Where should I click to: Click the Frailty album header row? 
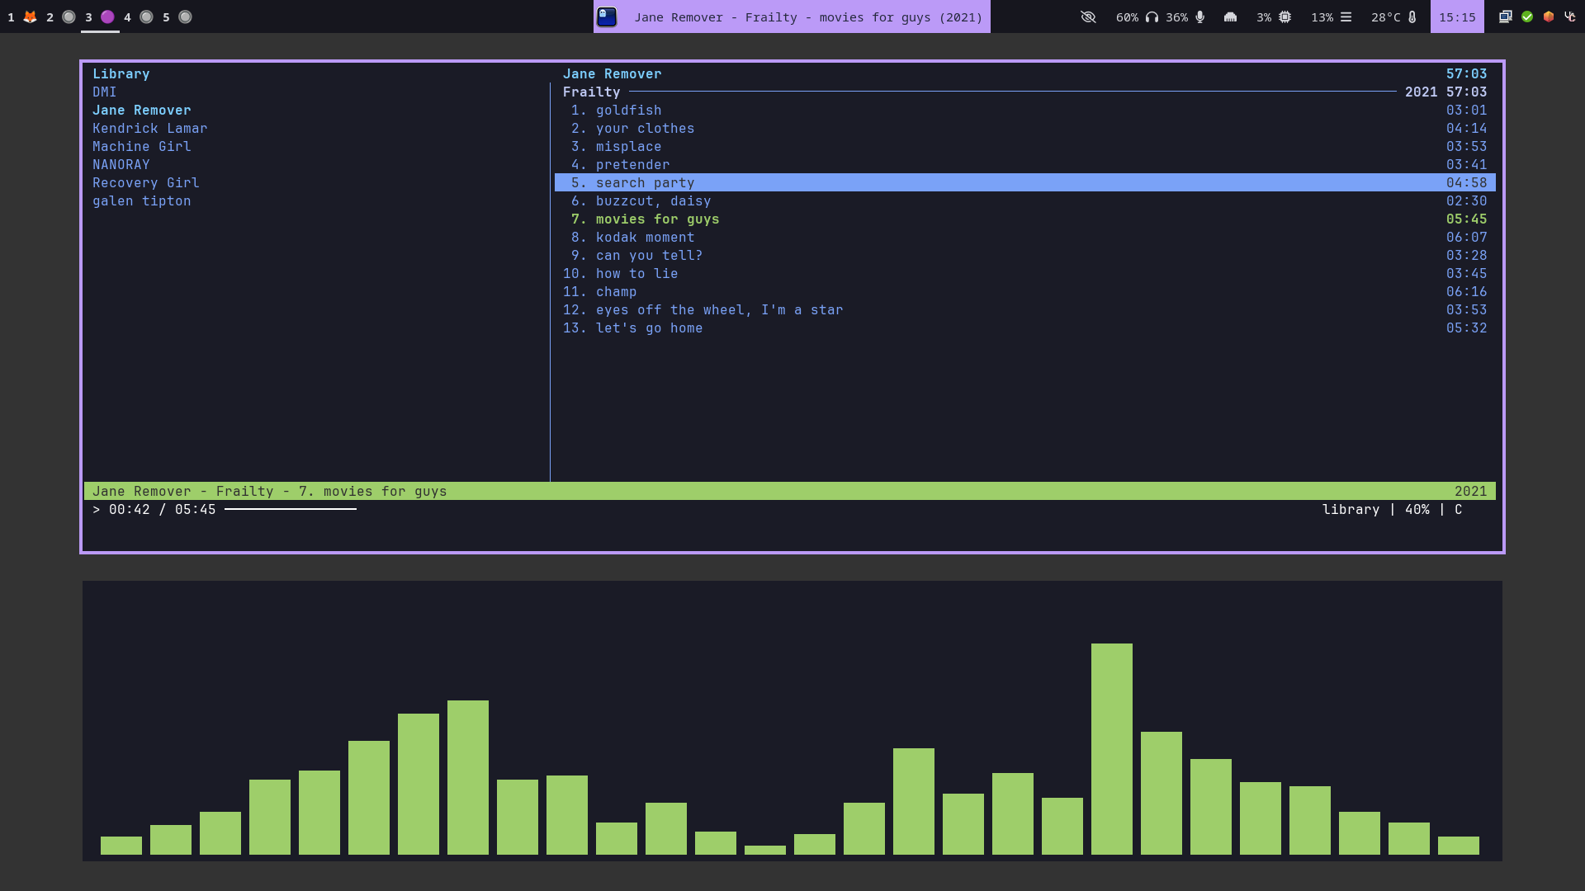[x=1024, y=92]
